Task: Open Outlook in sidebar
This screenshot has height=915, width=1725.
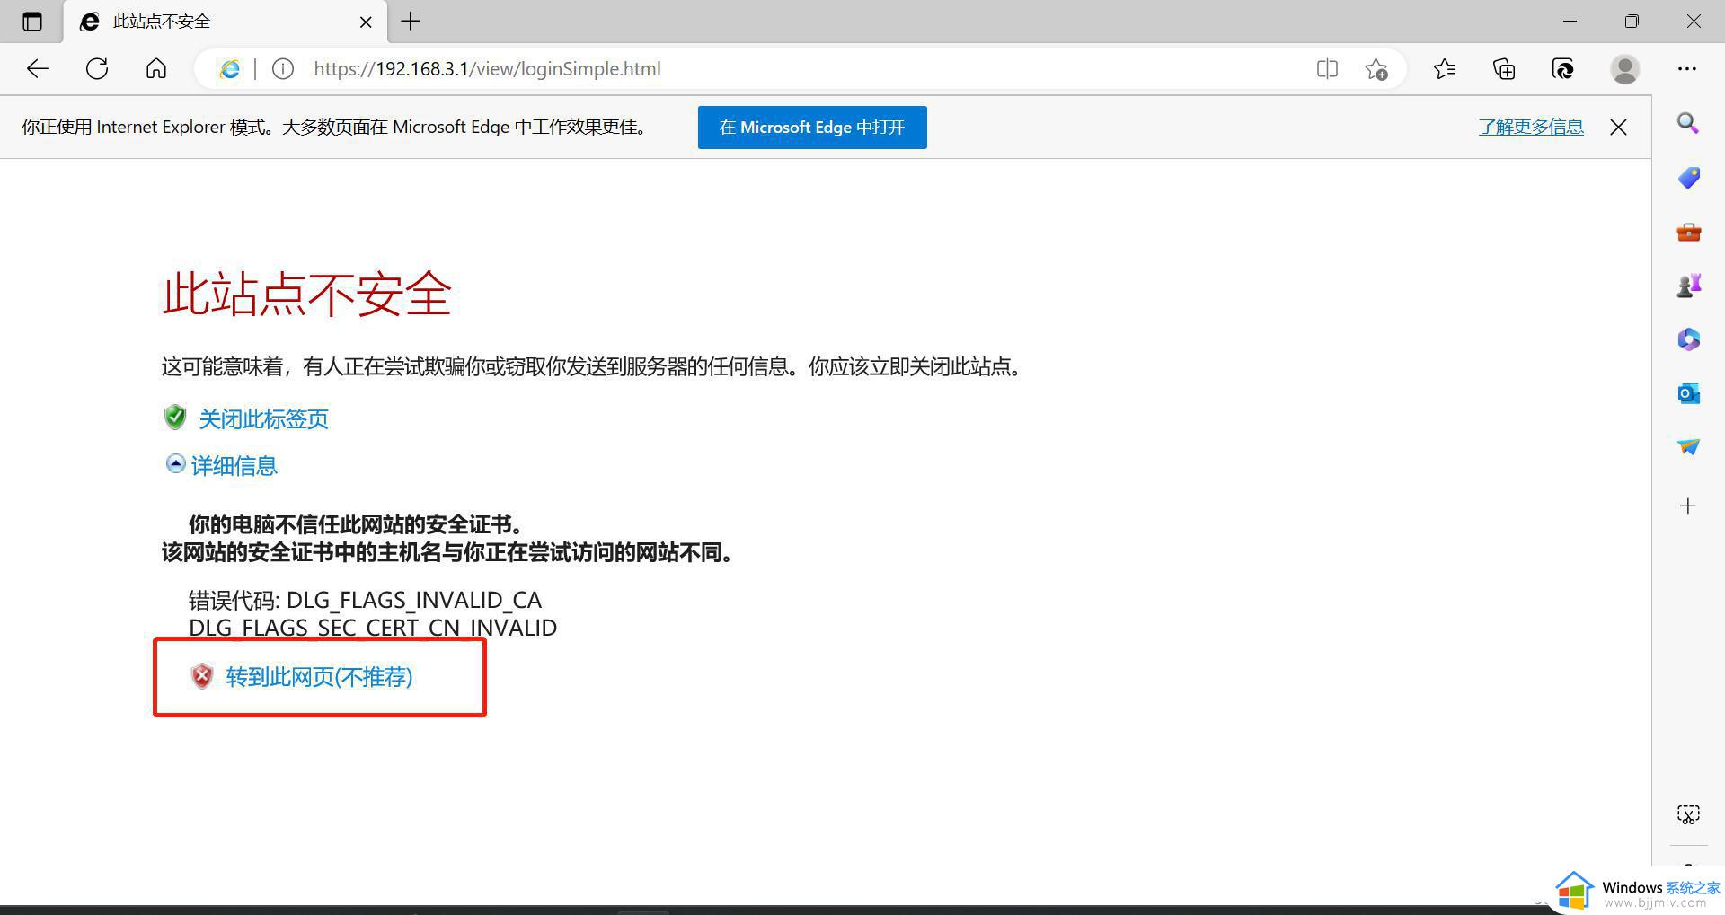Action: (x=1688, y=393)
